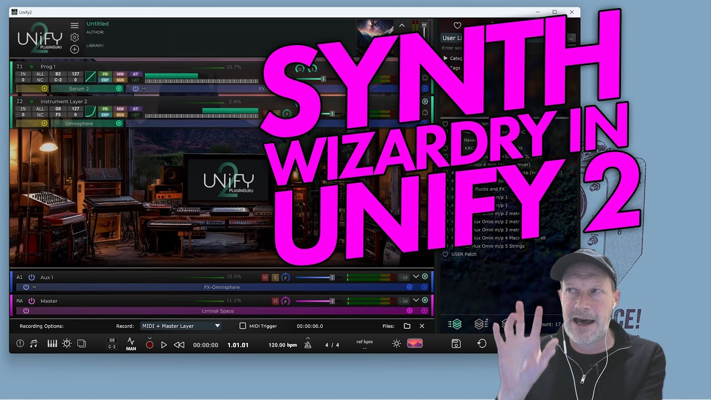Adjust Aux 1 pan knob
The image size is (711, 400).
tap(286, 277)
